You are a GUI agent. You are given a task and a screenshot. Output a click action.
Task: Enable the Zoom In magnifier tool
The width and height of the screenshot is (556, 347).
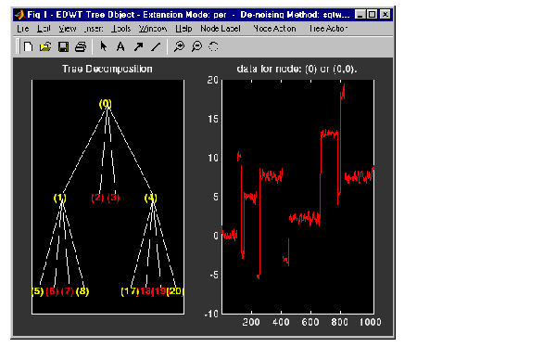(x=179, y=46)
